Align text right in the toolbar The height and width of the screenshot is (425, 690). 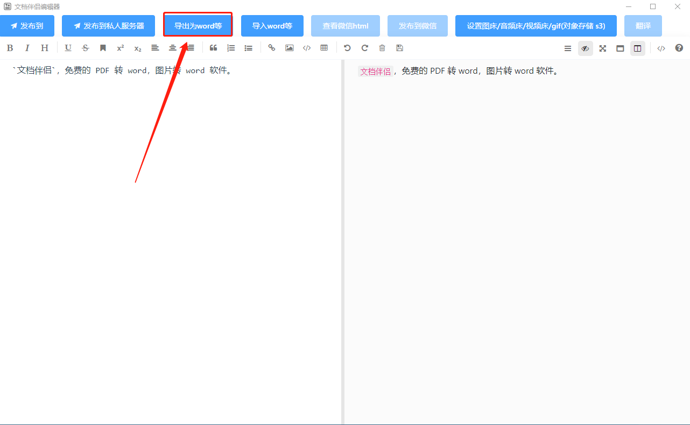click(190, 48)
